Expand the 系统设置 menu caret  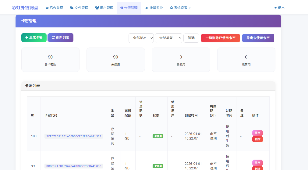[x=190, y=8]
